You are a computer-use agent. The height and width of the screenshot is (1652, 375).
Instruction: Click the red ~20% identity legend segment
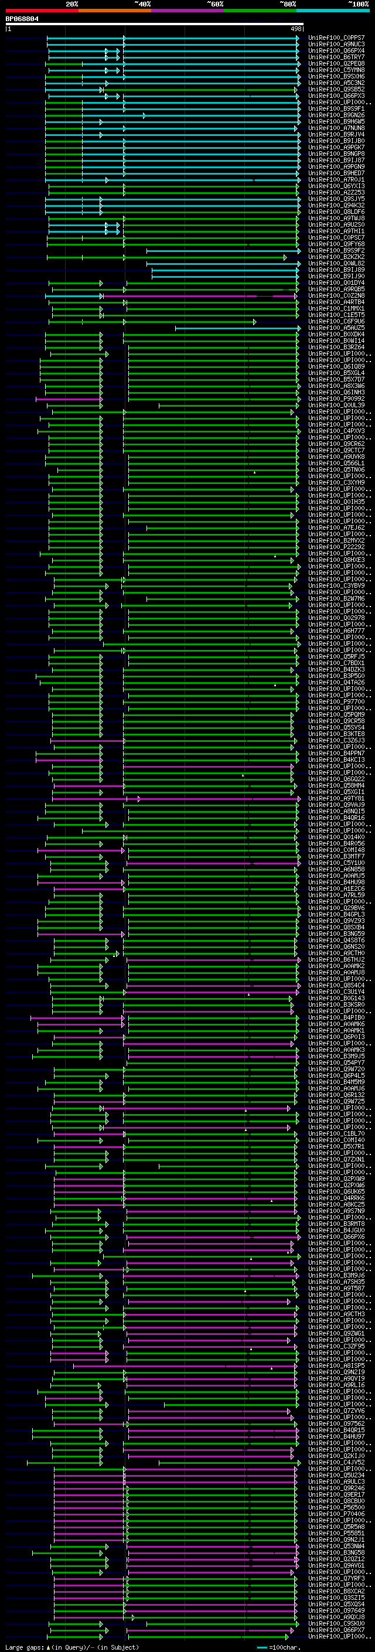point(42,11)
